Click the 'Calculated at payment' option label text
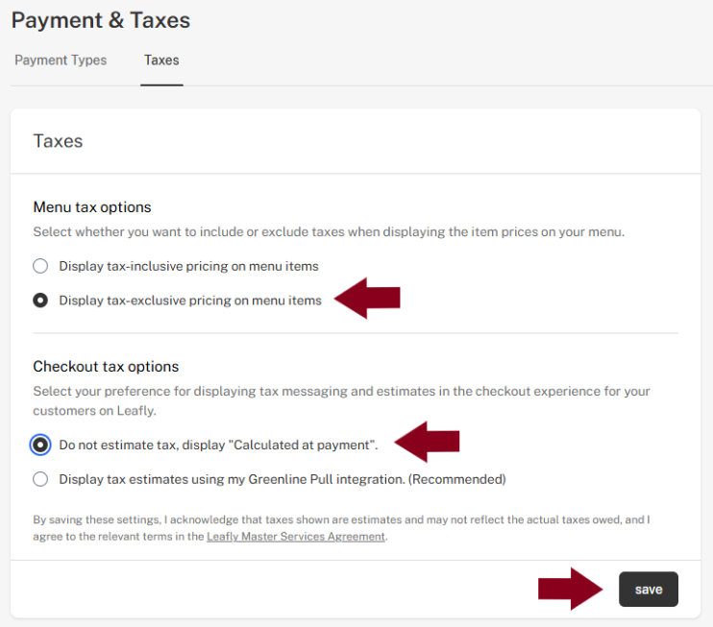The image size is (713, 627). tap(218, 446)
